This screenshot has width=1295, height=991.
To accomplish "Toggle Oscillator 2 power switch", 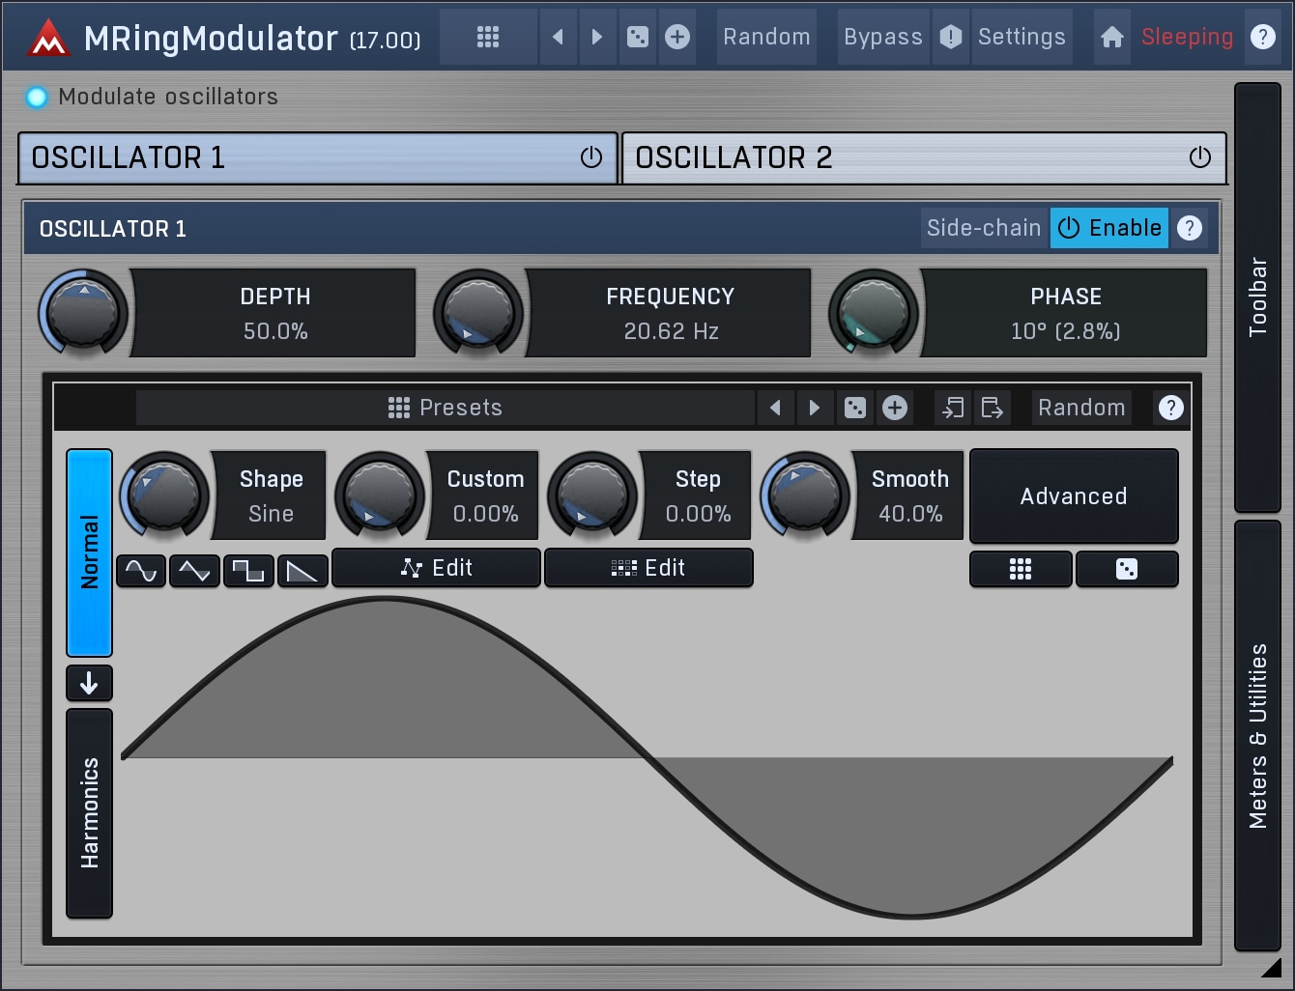I will coord(1199,157).
